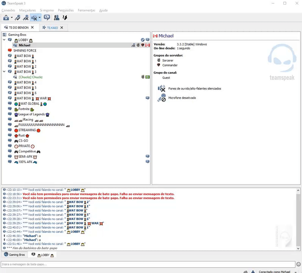Close the TS KAIO tab
This screenshot has height=273, width=302.
pos(61,28)
